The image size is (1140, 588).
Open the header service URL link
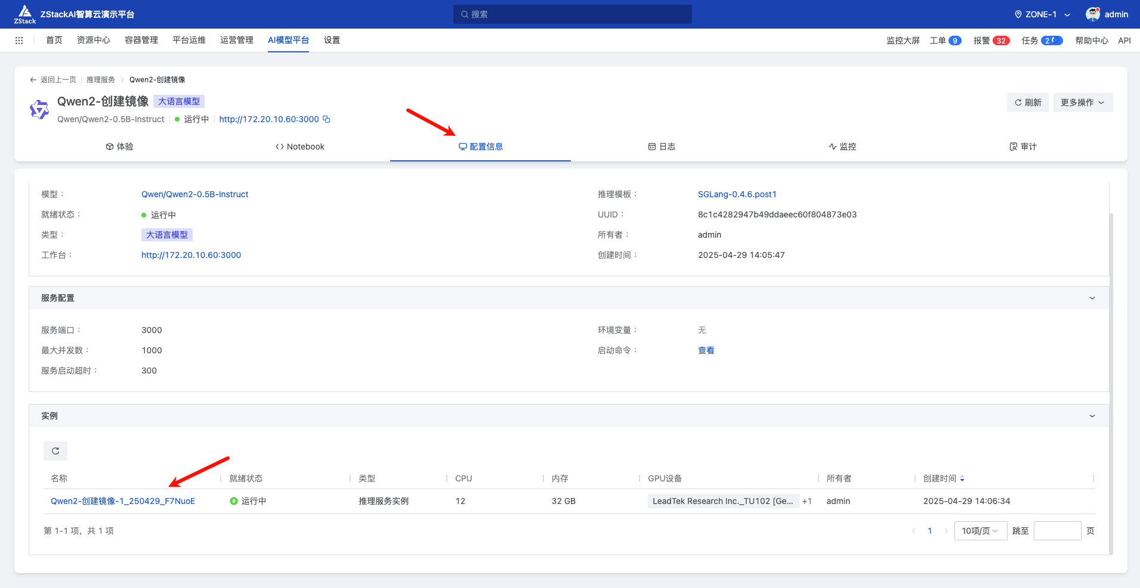coord(269,119)
